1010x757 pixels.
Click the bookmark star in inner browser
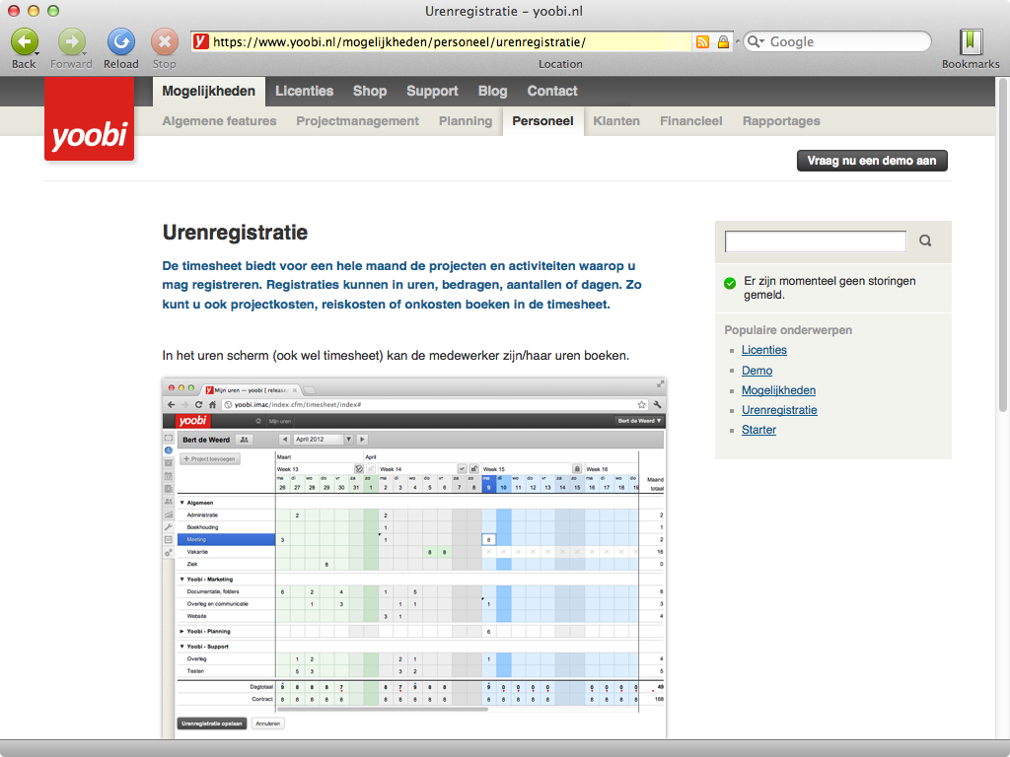tap(641, 405)
